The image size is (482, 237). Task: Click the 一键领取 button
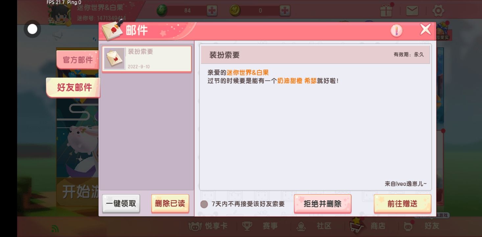pos(121,203)
